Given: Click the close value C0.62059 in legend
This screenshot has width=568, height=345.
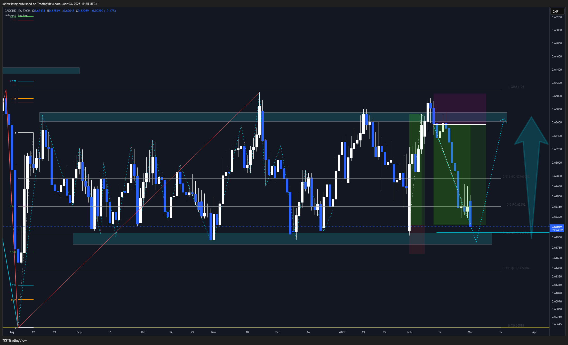Looking at the screenshot, I should 82,11.
